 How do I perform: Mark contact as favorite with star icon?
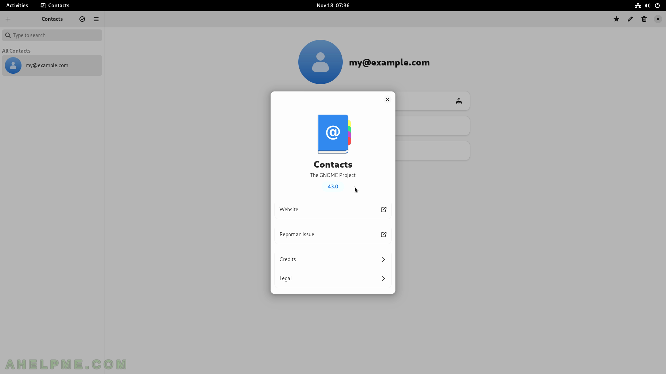[616, 19]
